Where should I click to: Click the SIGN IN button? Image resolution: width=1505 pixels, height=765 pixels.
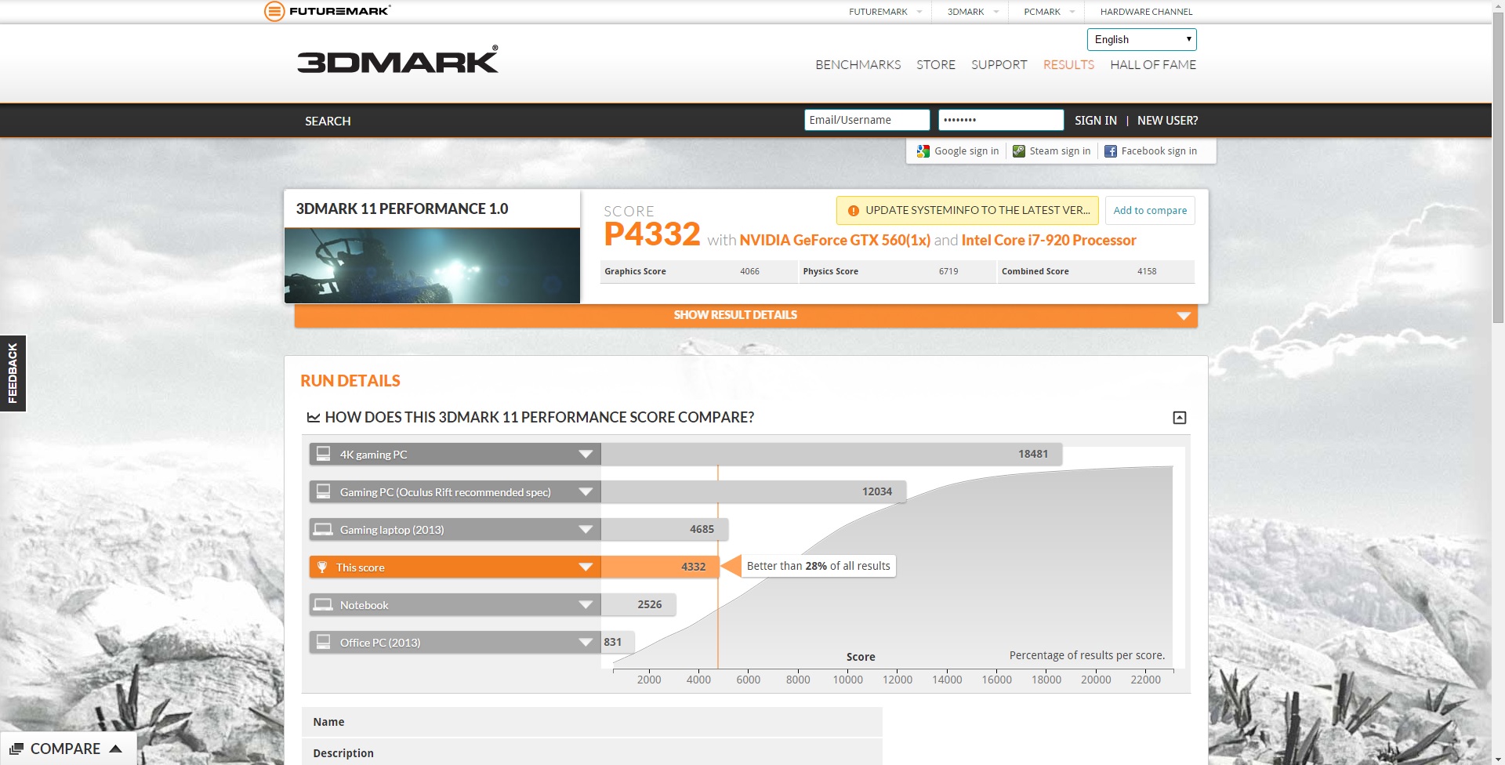pos(1095,121)
